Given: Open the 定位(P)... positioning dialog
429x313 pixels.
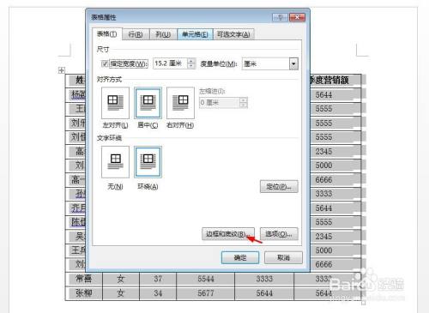Looking at the screenshot, I should (x=279, y=187).
